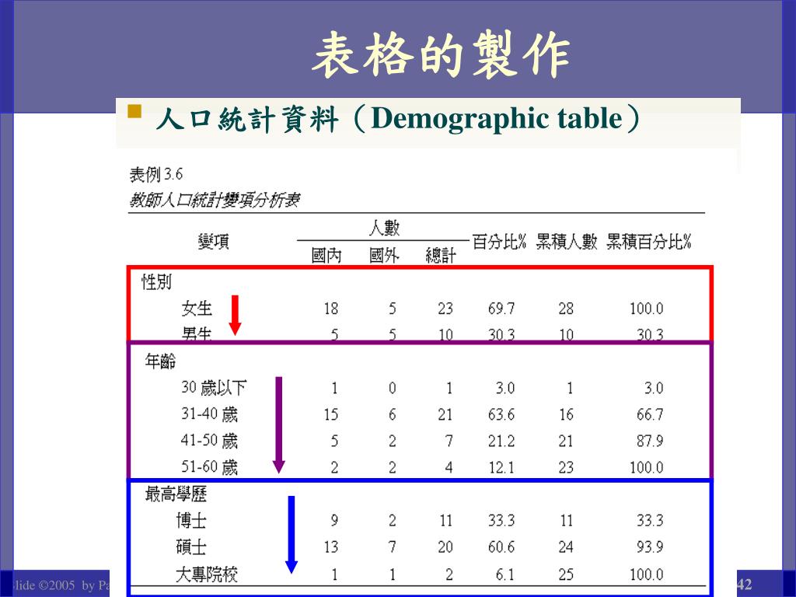Select the 累積人數 column header
The image size is (796, 597).
tap(567, 242)
